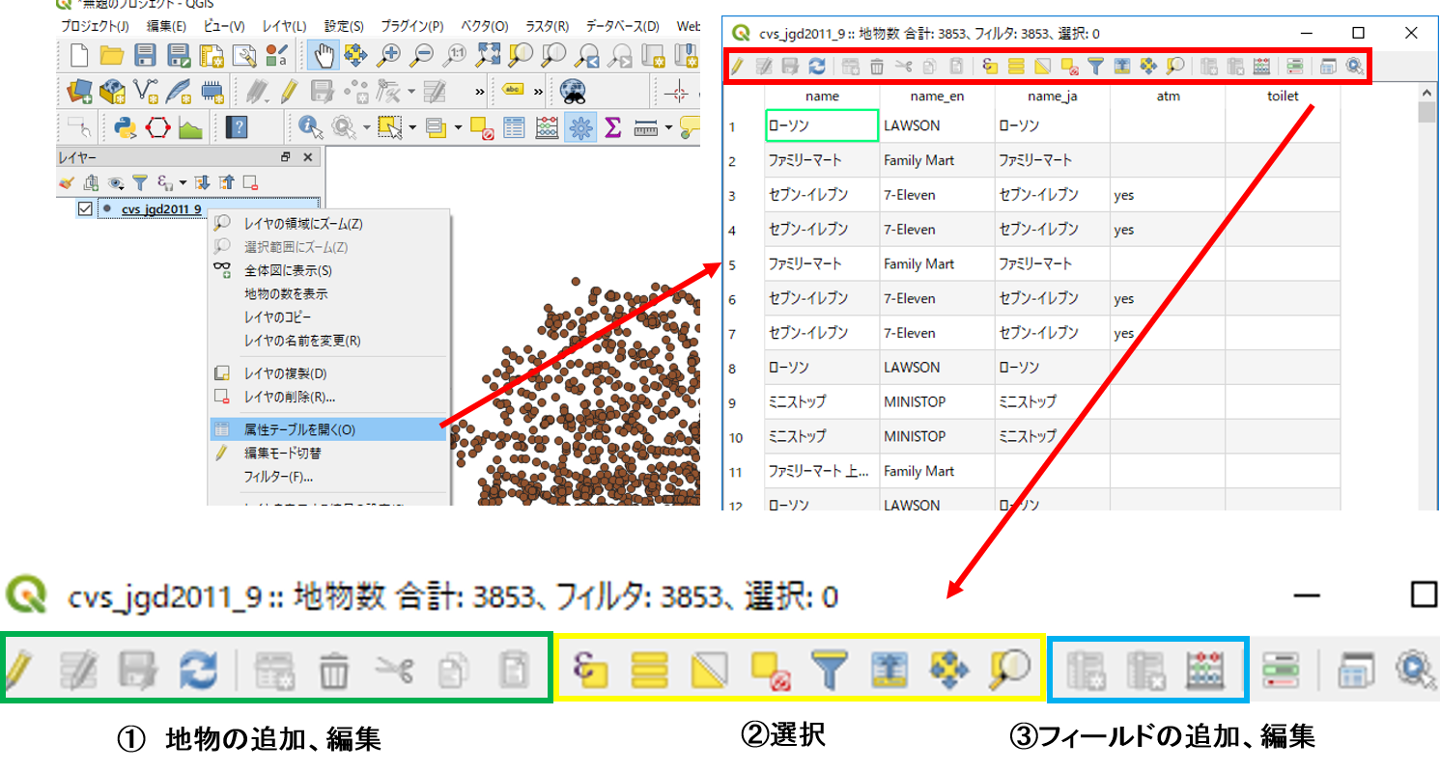Click Add Group icon in Layers panel
Image resolution: width=1440 pixels, height=771 pixels.
coord(91,181)
